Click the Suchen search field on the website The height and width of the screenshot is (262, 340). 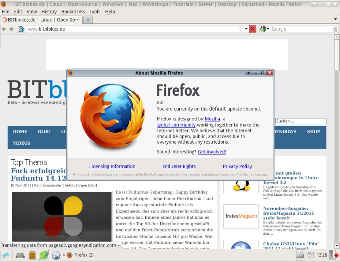coord(301,121)
